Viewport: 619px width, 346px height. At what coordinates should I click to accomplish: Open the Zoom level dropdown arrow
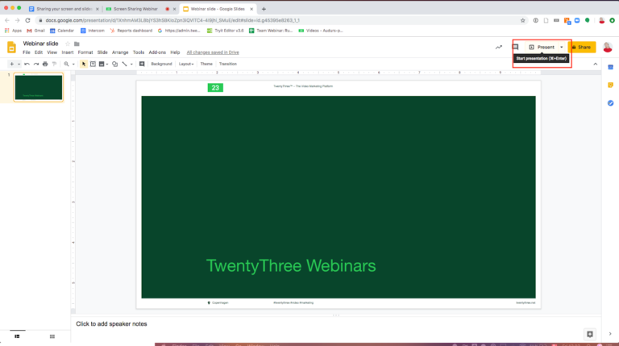pos(73,64)
